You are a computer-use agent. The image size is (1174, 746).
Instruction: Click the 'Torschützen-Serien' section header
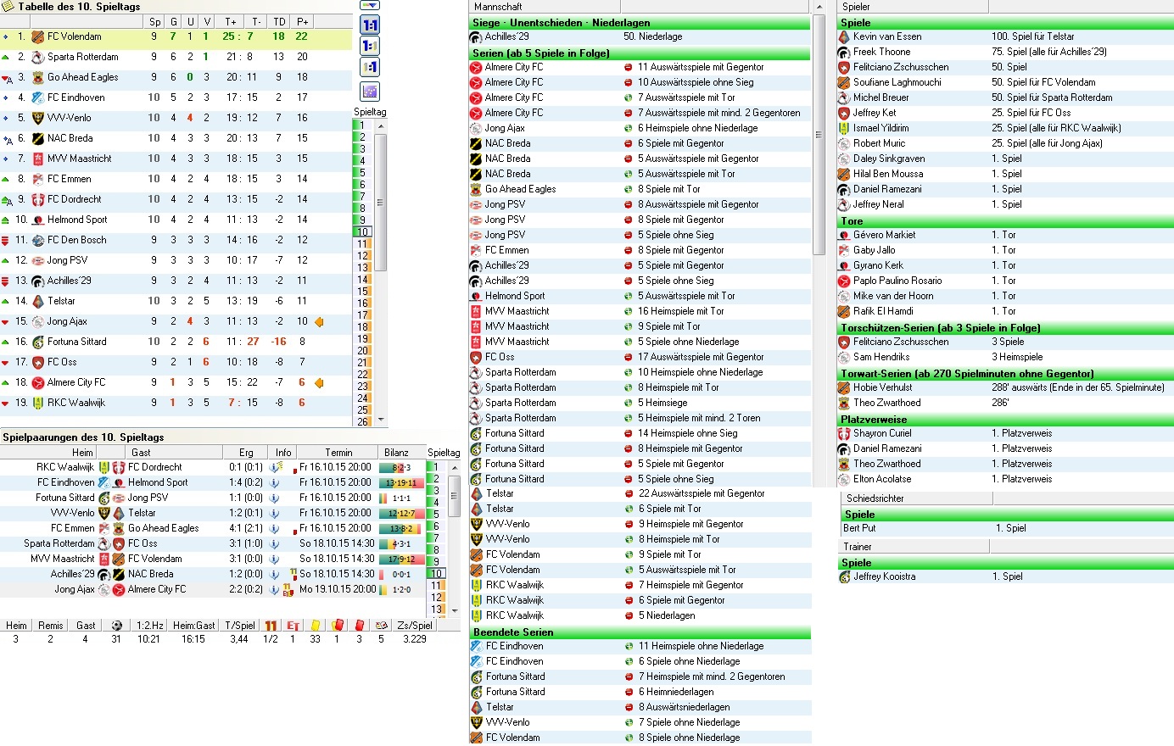point(1005,327)
